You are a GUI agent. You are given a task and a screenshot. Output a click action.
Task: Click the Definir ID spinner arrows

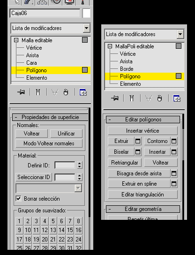tap(80, 165)
